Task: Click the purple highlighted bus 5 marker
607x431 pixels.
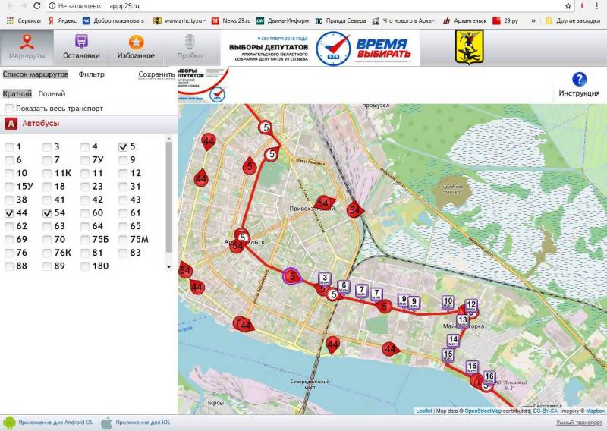Action: 291,277
